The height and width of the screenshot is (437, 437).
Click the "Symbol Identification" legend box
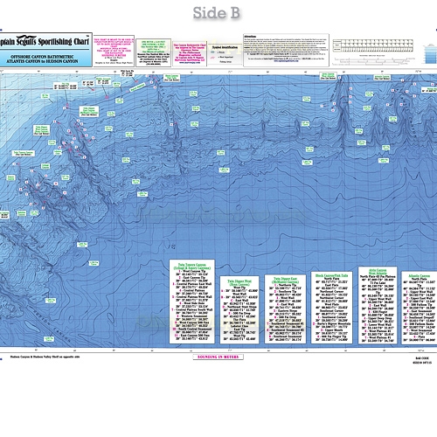pyautogui.click(x=225, y=54)
